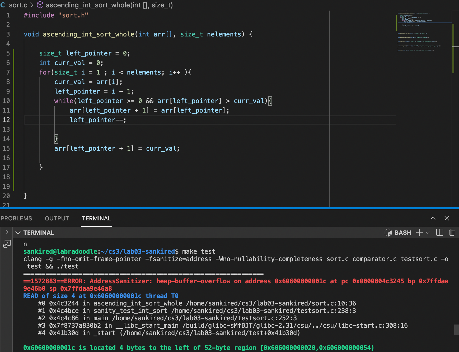Maximize the panel with the up chevron
This screenshot has width=459, height=352.
click(x=433, y=218)
